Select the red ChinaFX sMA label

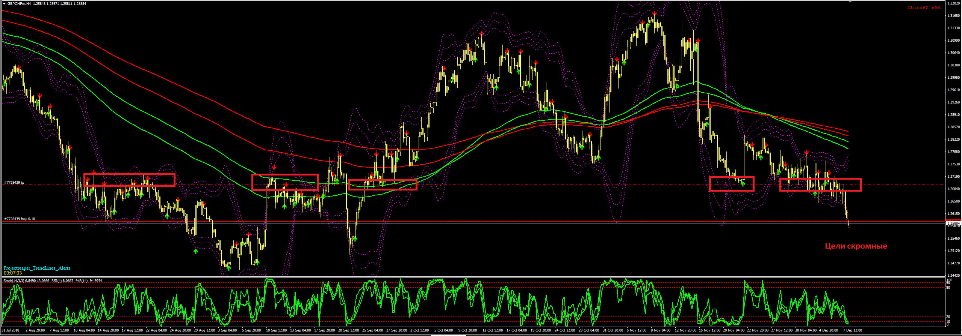pos(924,7)
